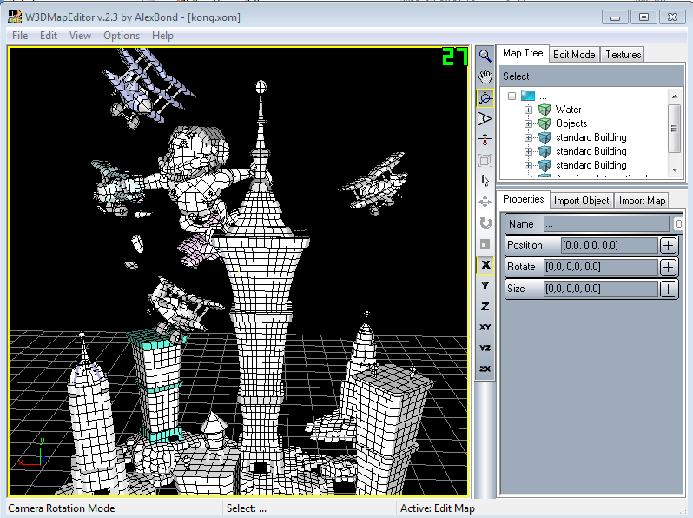Expand the Objects tree node

pyautogui.click(x=528, y=123)
